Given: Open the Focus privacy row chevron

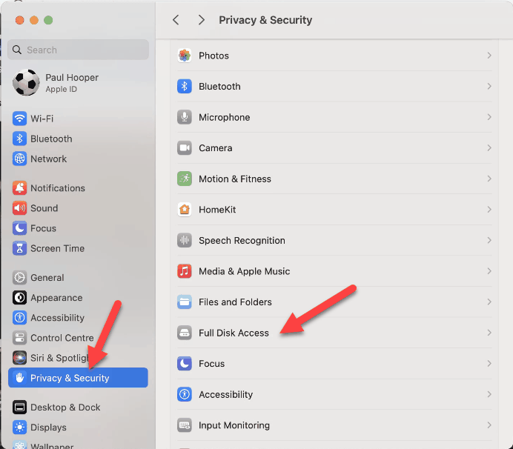Looking at the screenshot, I should click(489, 363).
